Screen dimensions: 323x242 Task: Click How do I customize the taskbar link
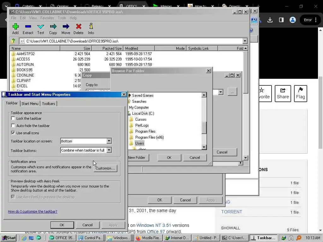click(32, 211)
